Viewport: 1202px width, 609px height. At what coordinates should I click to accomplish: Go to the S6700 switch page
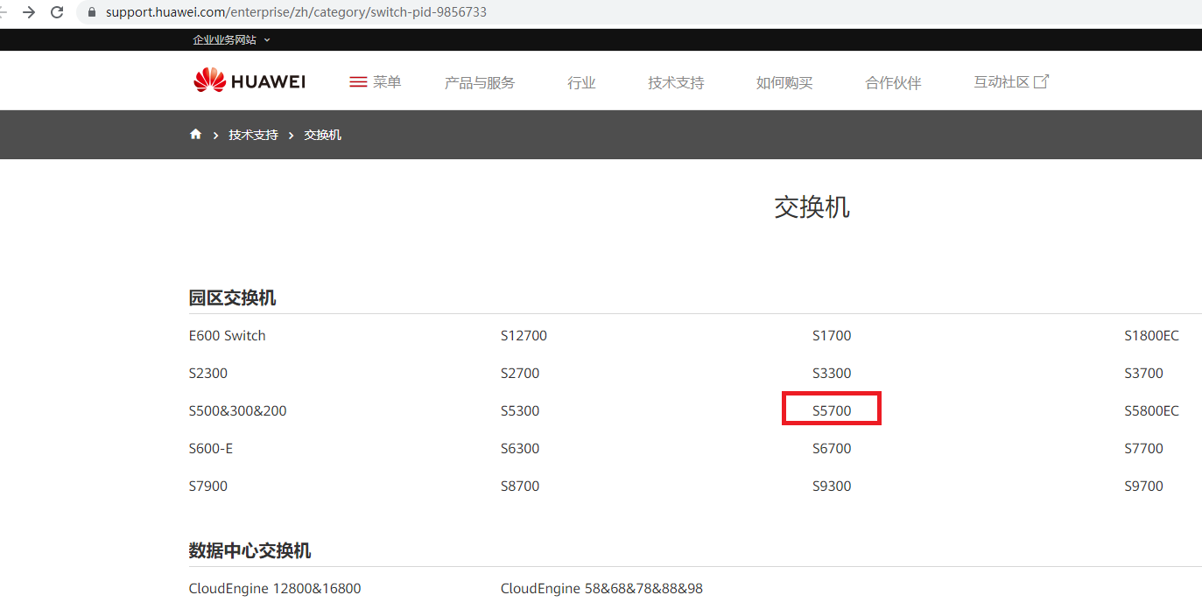832,448
